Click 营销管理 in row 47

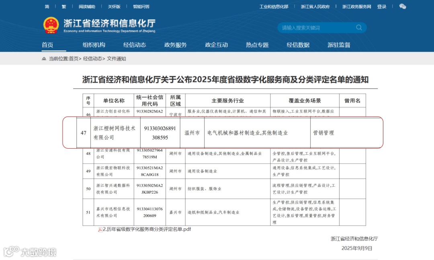[x=323, y=133]
